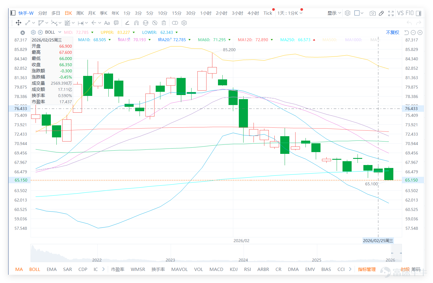Toggle the right sidebar panel icon
The height and width of the screenshot is (283, 433).
click(418, 13)
